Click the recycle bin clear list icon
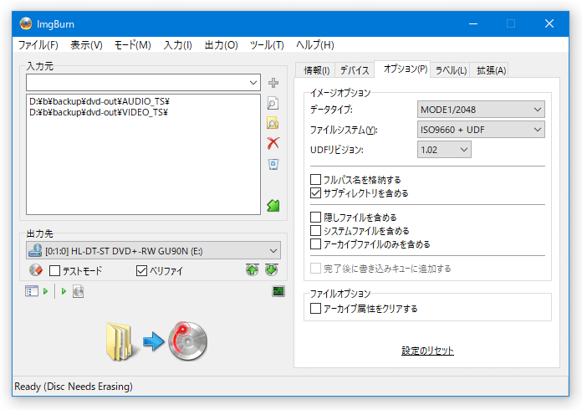Viewport: 582px width, 410px height. coord(273,164)
